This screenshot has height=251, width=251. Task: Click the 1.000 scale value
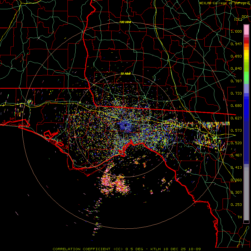pos(236,31)
